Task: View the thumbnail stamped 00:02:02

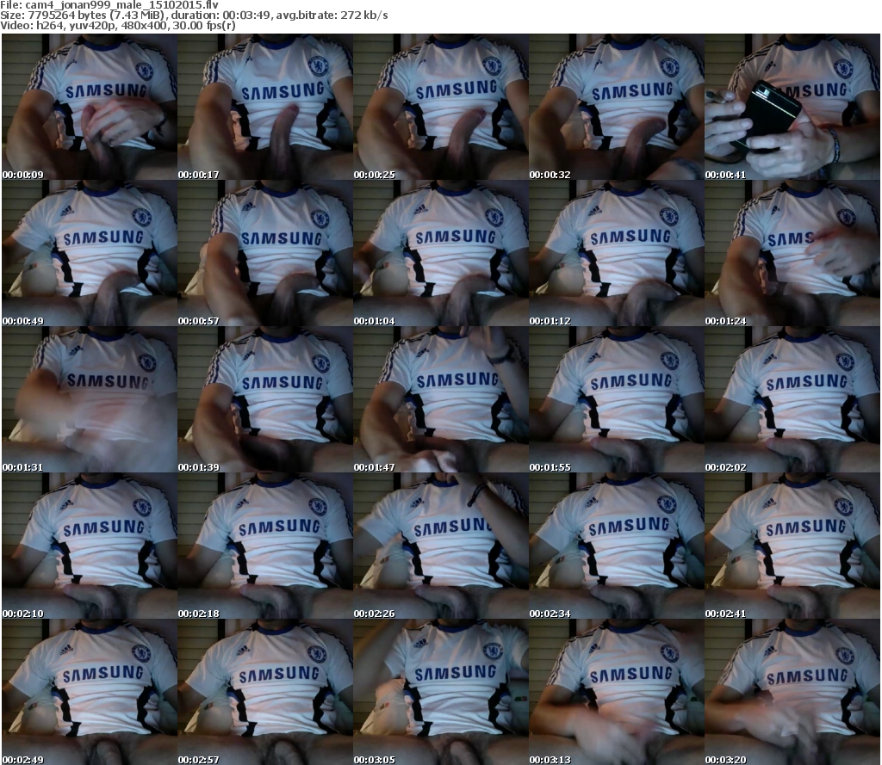Action: click(x=792, y=399)
